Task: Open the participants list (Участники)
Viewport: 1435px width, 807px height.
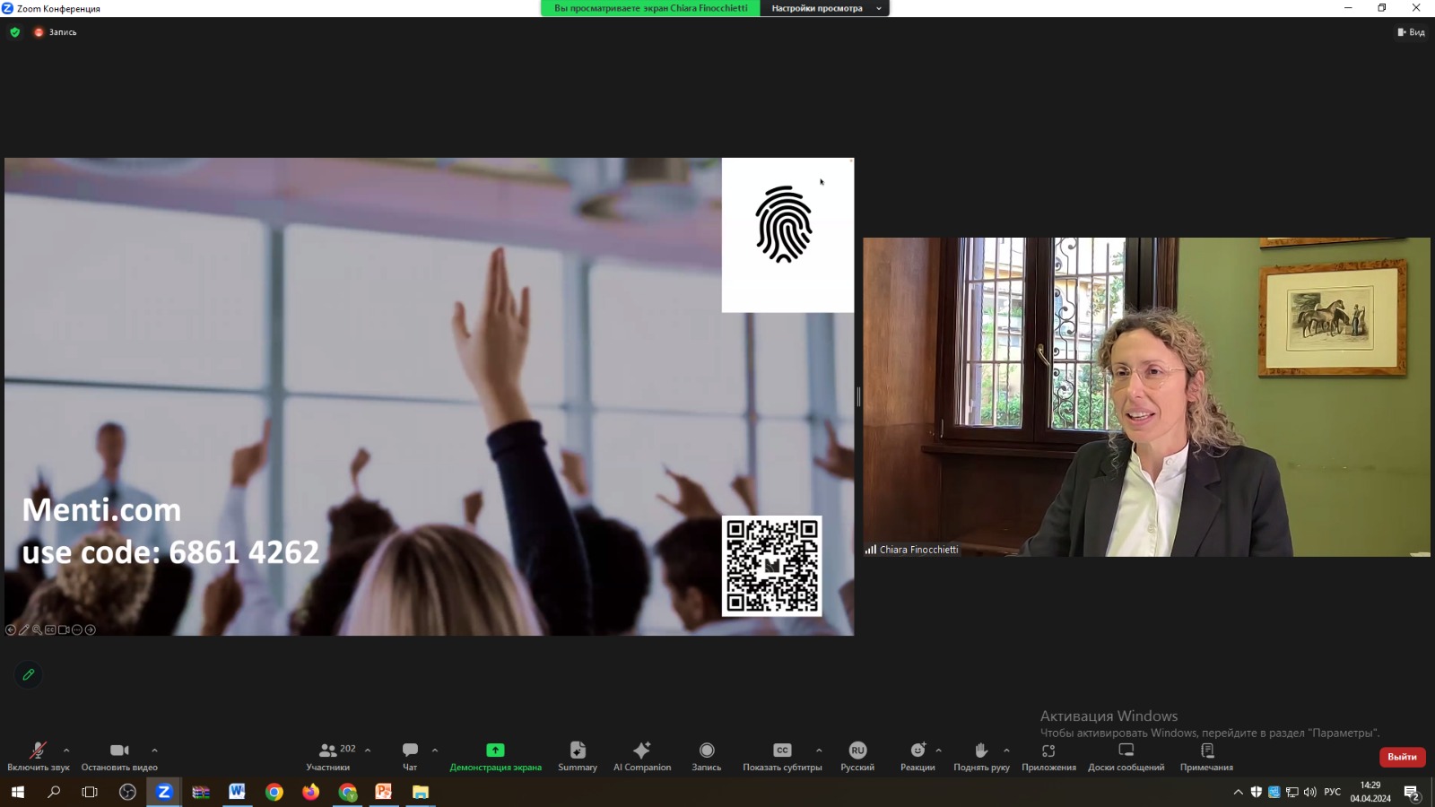Action: [x=328, y=755]
